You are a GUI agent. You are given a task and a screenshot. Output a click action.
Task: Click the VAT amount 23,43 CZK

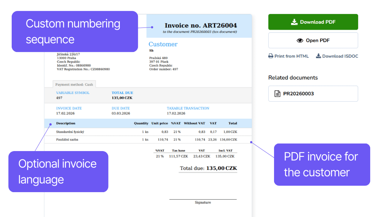(x=202, y=156)
